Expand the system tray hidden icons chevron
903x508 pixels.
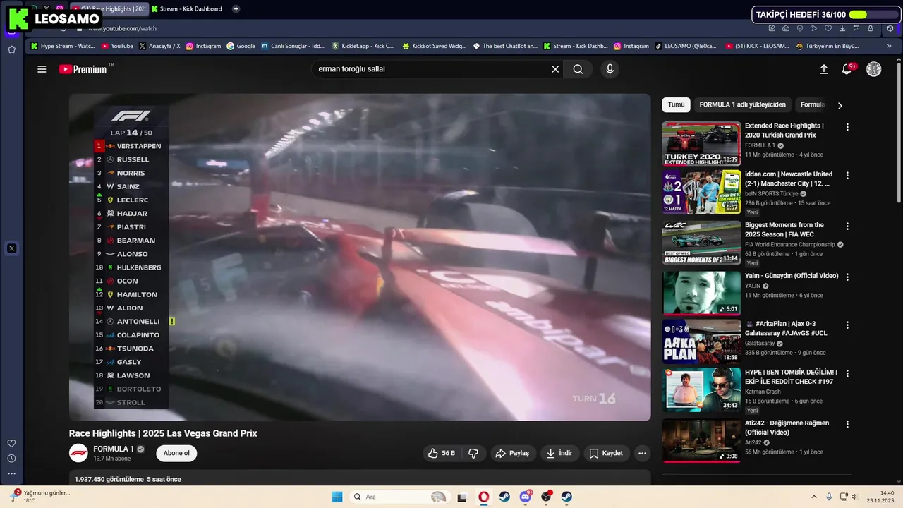(813, 497)
